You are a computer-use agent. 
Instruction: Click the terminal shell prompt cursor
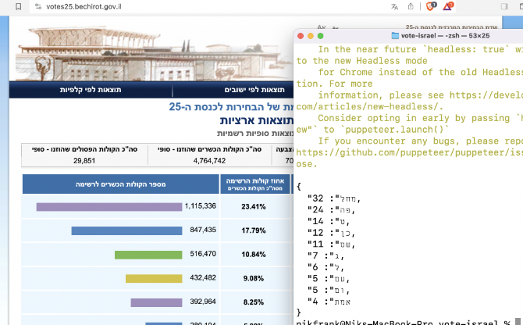coord(518,322)
